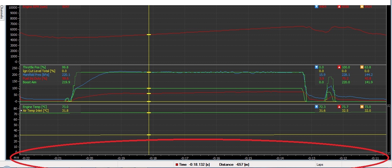The image size is (392, 168).
Task: Click the Distance readout in status bar
Action: click(234, 165)
